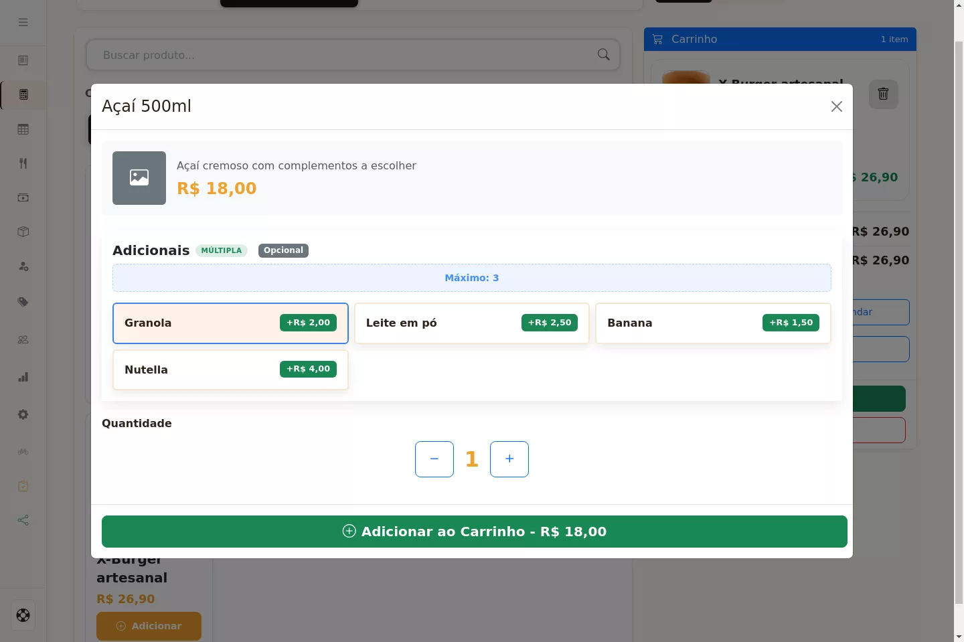Click the trash icon in the cart

click(x=883, y=94)
